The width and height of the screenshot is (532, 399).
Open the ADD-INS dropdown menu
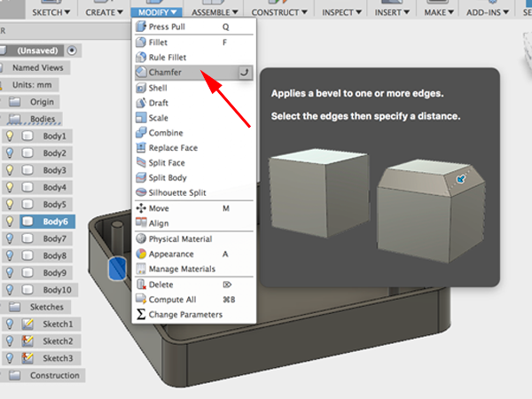pyautogui.click(x=488, y=12)
